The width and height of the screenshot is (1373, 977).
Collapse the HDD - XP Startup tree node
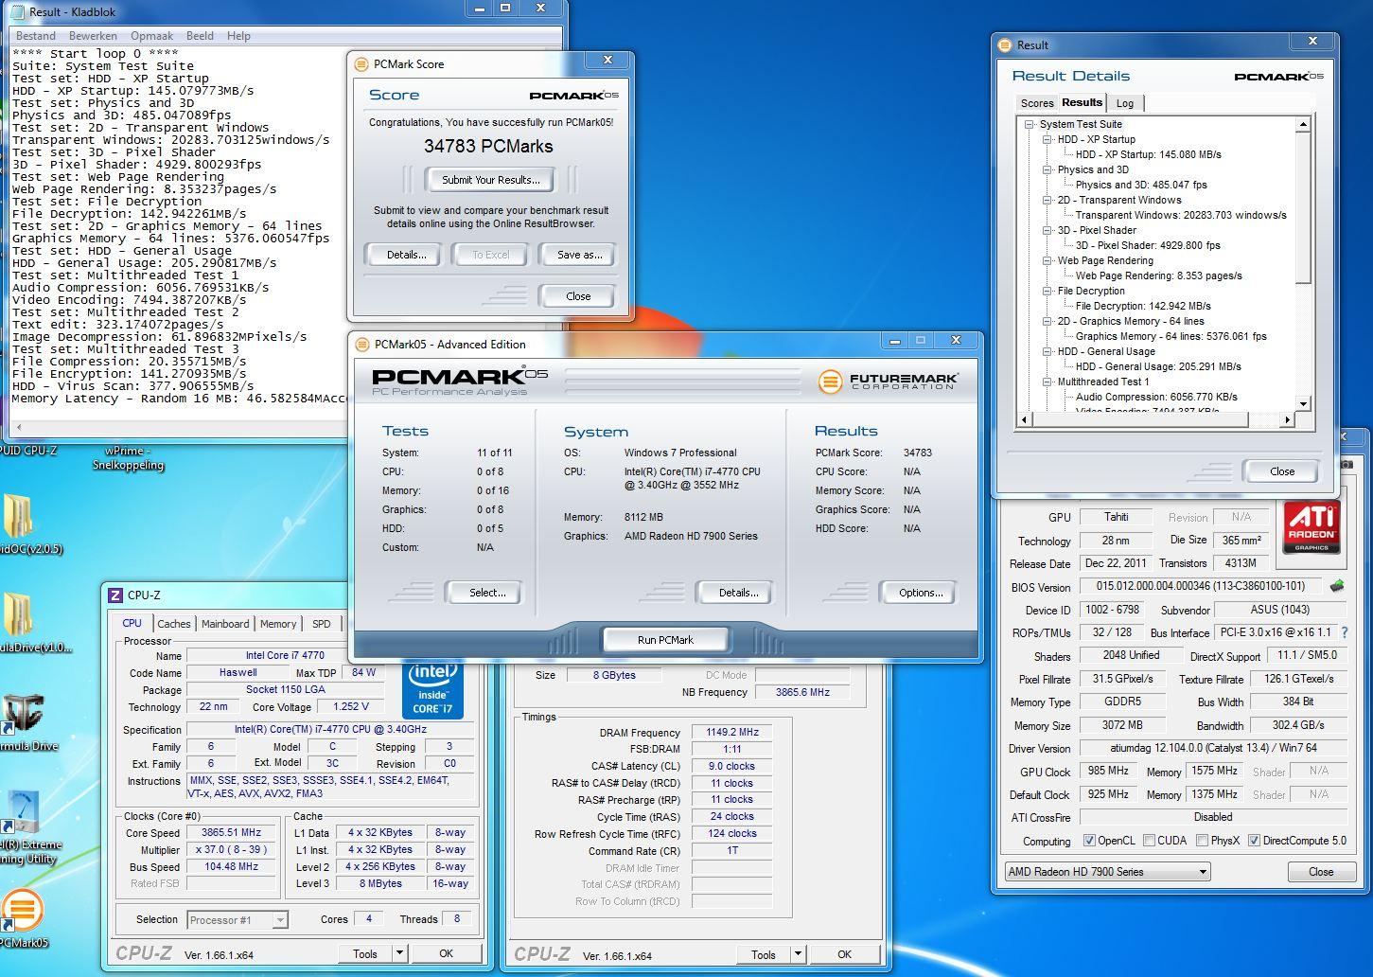pyautogui.click(x=1047, y=139)
